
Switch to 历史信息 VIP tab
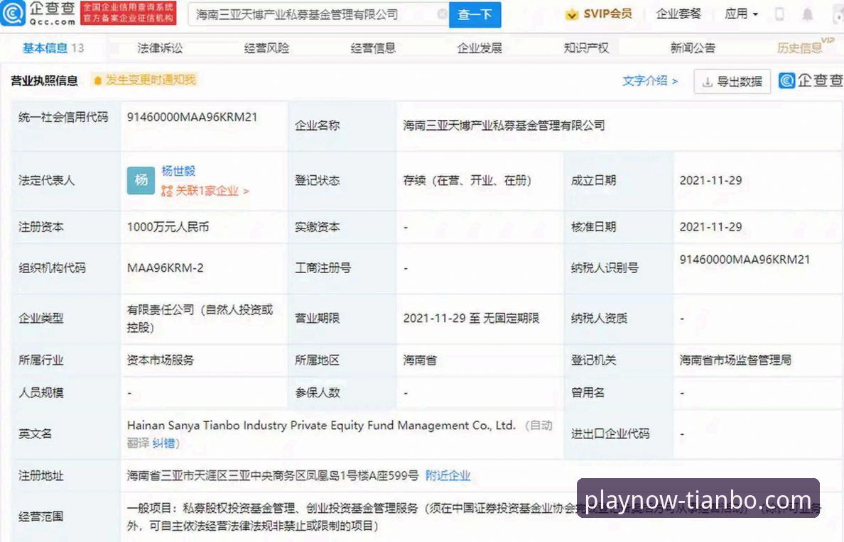805,46
